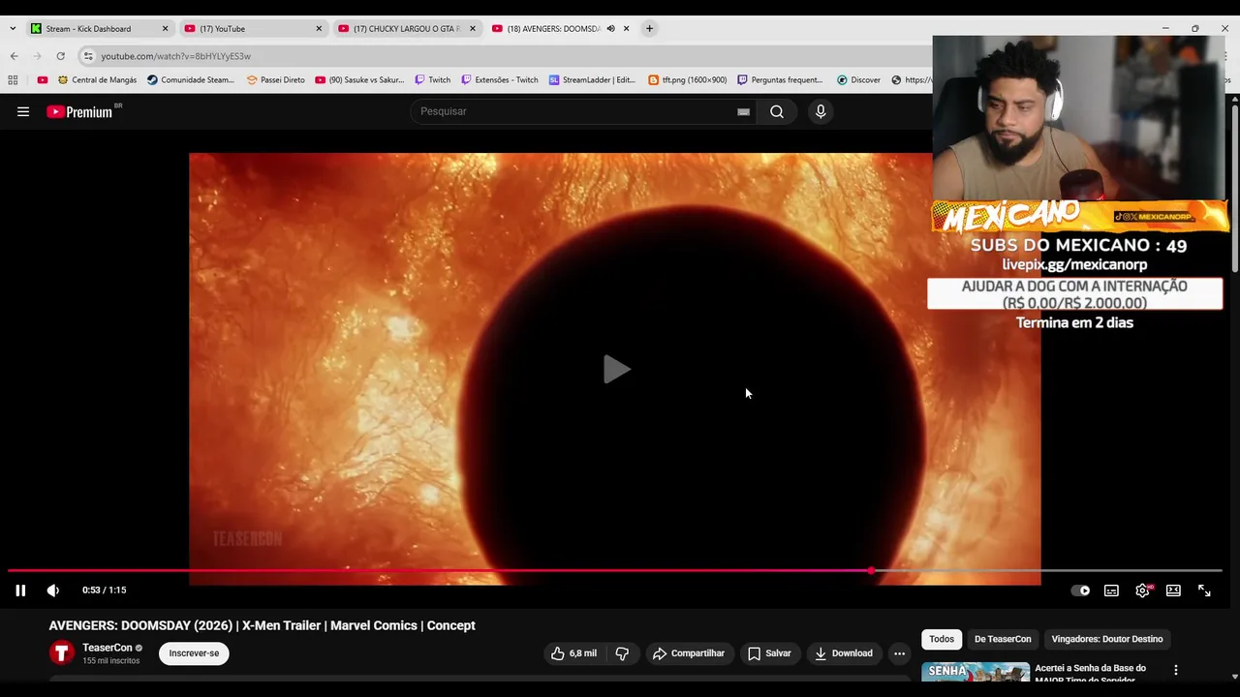View site information icon in address bar
The width and height of the screenshot is (1240, 697).
click(x=88, y=56)
